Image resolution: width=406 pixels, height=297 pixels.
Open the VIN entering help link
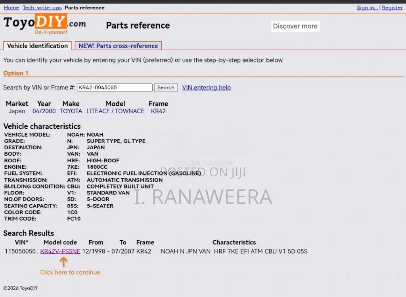(206, 88)
